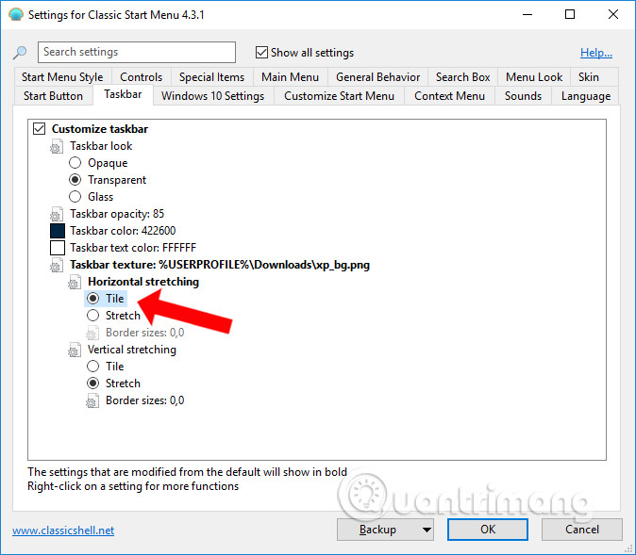Open the Help... link

(x=596, y=53)
